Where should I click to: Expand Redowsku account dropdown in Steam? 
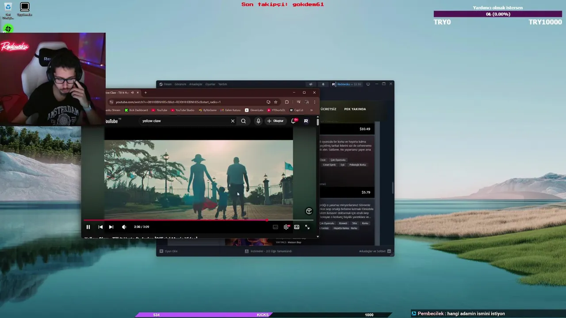click(x=347, y=84)
